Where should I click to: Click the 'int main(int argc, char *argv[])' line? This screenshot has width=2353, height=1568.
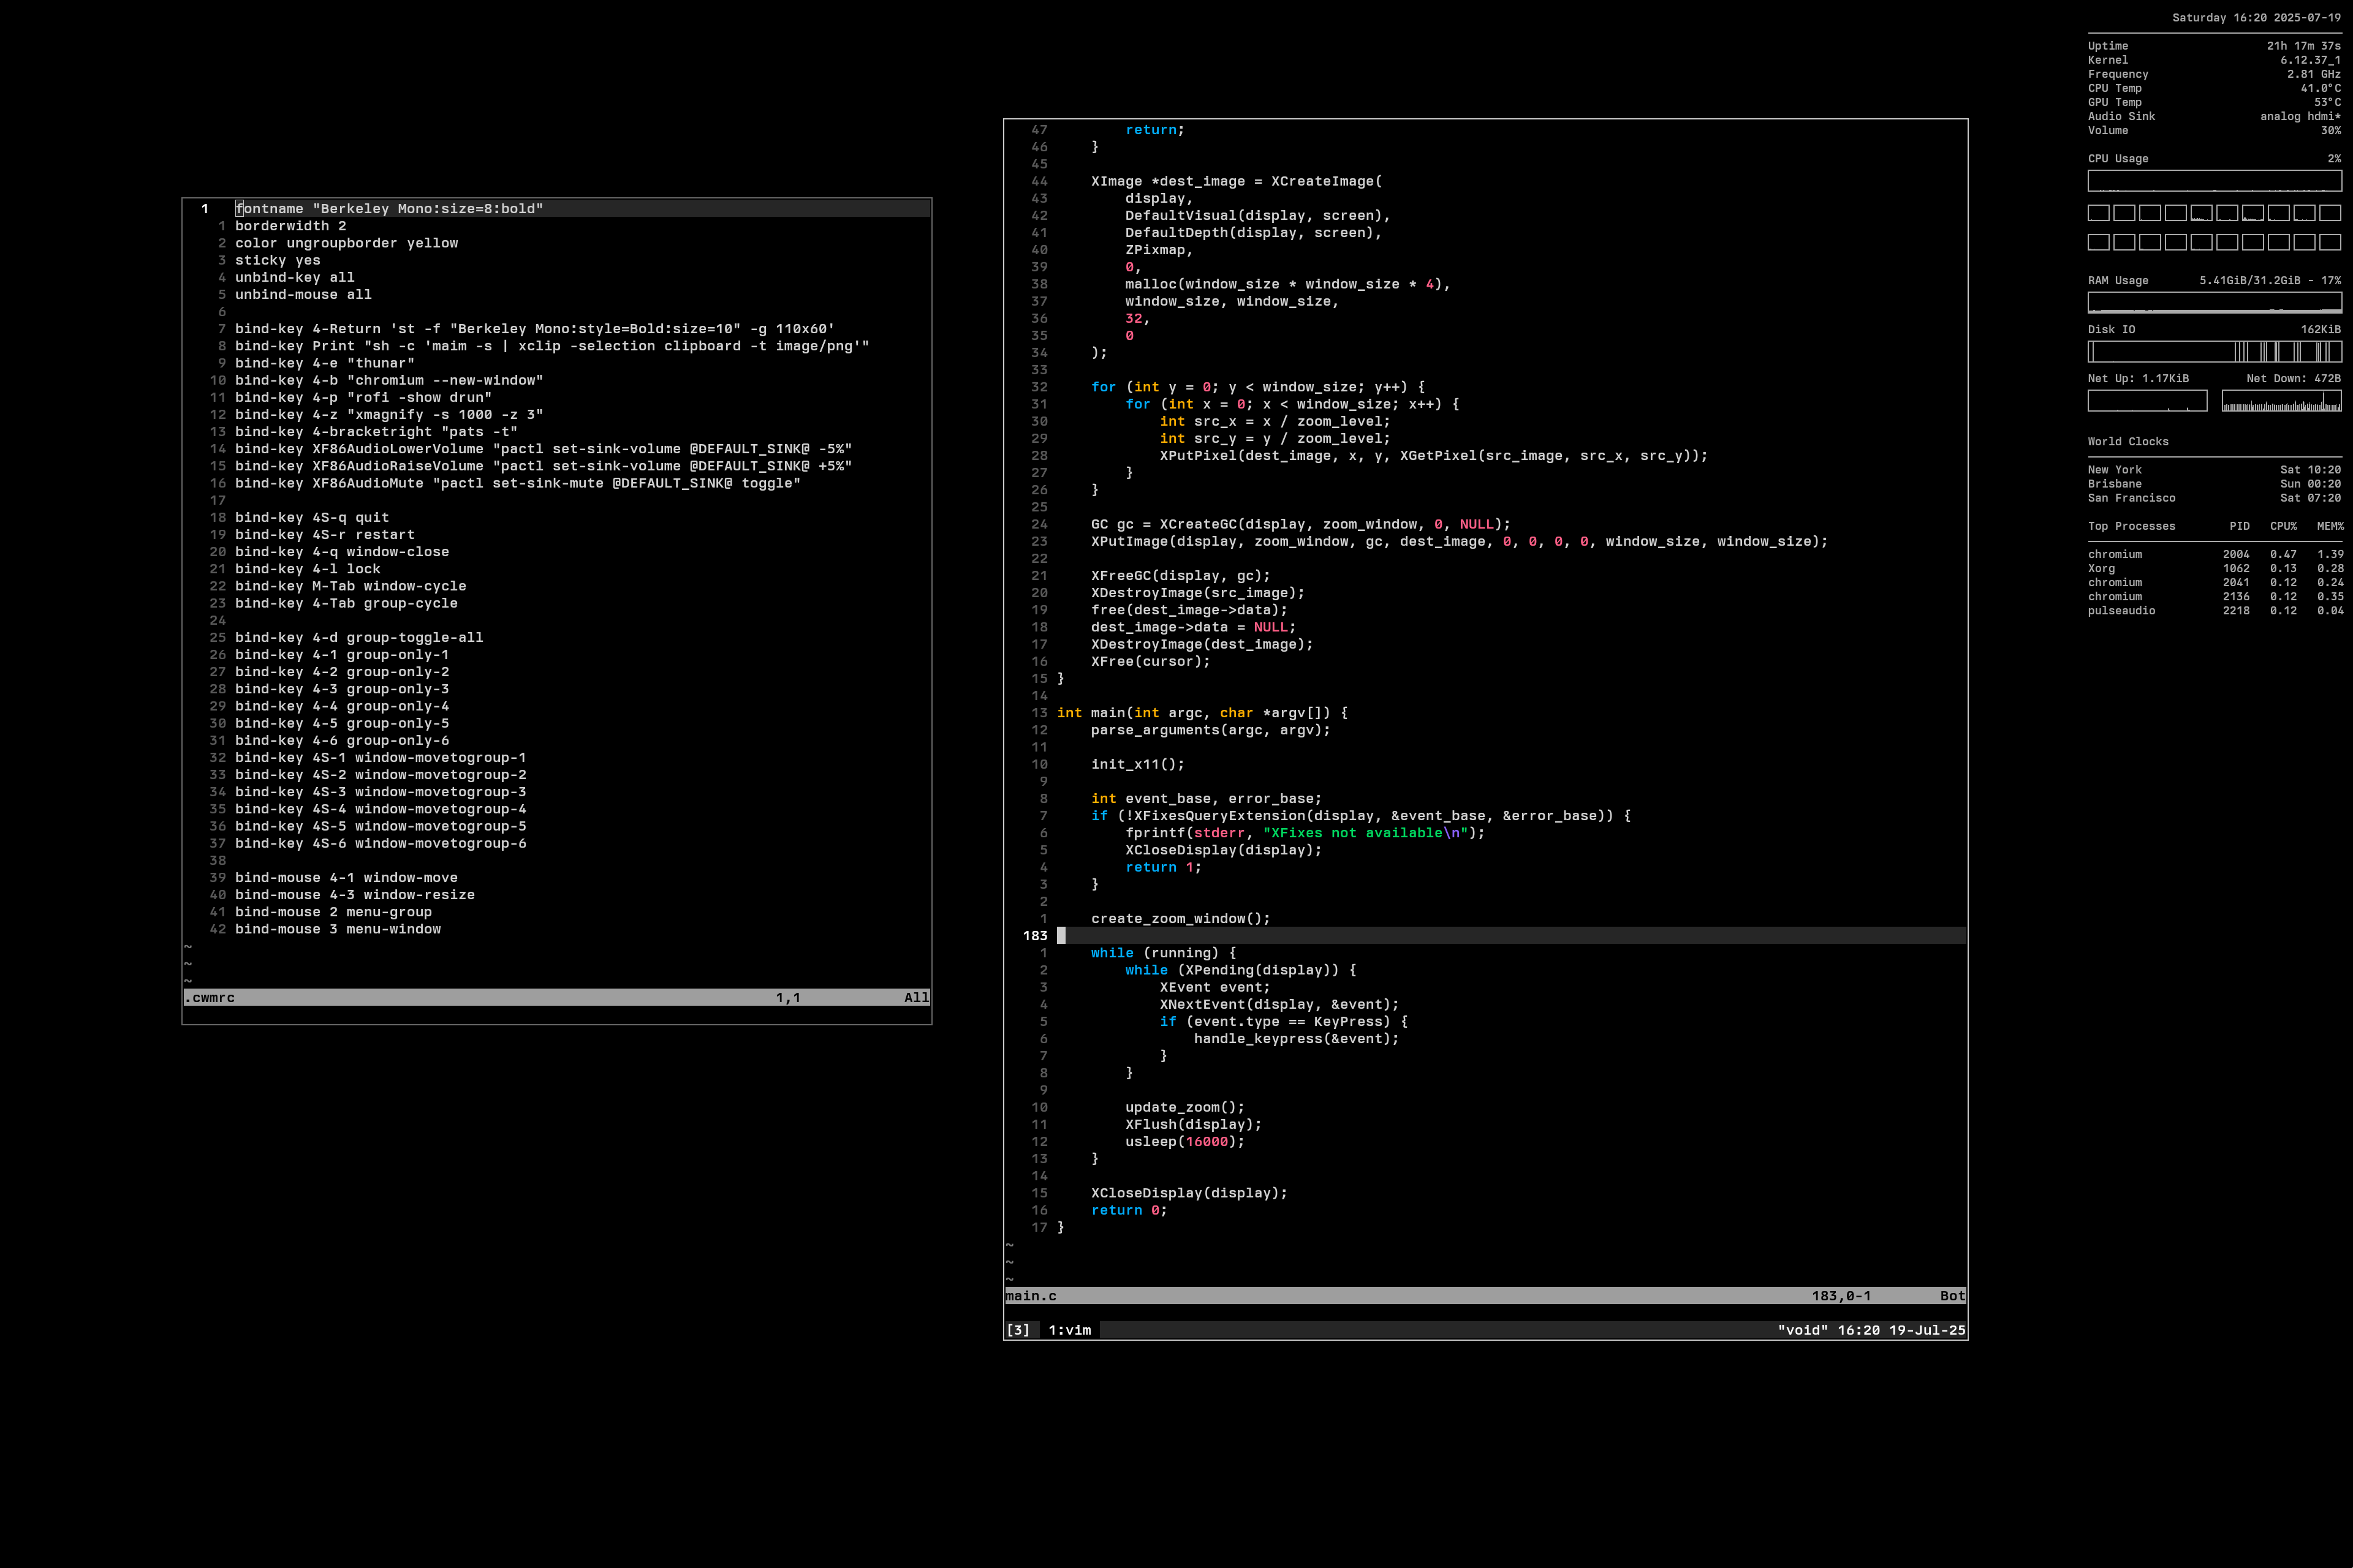pyautogui.click(x=1202, y=713)
